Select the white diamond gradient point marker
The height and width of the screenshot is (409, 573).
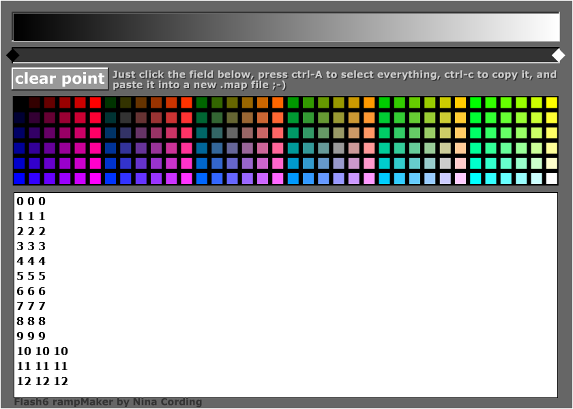(558, 55)
